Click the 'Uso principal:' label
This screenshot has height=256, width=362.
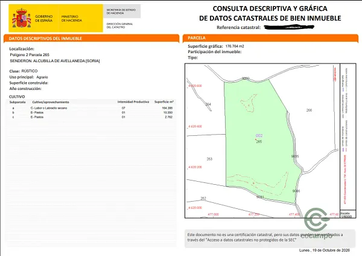(x=22, y=77)
